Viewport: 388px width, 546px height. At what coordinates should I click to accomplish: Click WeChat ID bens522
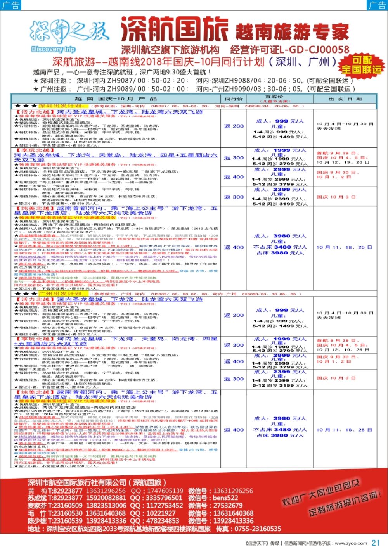[225, 498]
